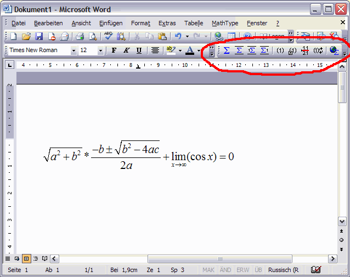Switch to Normal view button
Image resolution: width=350 pixels, height=277 pixels.
[x=8, y=259]
